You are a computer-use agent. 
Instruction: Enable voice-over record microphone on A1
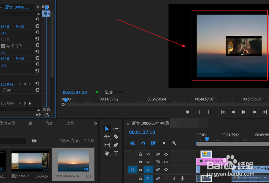(x=182, y=178)
